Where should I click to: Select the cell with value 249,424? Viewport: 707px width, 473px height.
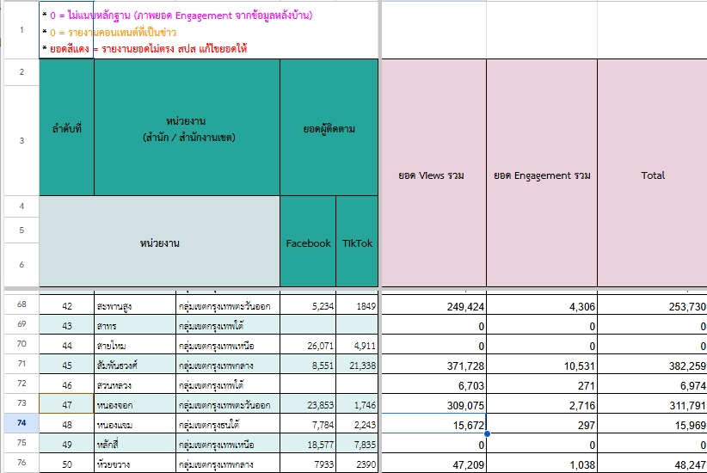tap(433, 306)
